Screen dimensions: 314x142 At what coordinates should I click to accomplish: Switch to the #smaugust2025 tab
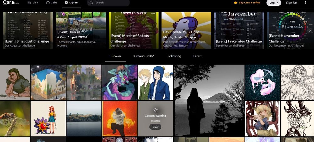click(x=144, y=56)
